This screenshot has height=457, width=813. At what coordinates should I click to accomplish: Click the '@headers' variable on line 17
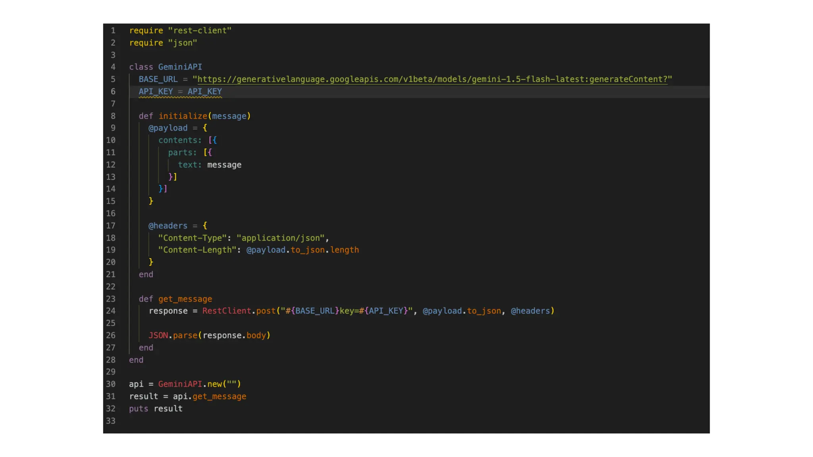point(168,226)
